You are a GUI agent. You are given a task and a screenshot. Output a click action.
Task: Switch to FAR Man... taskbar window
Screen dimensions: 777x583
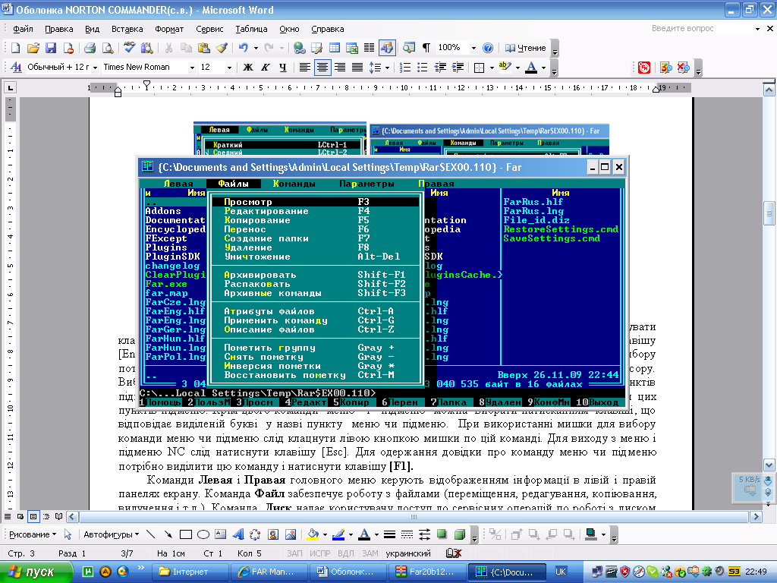pos(271,572)
